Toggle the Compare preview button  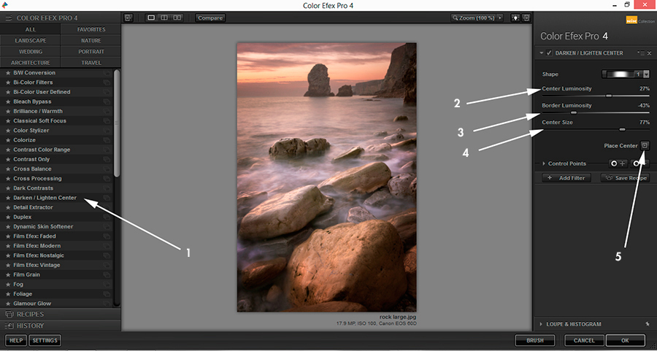[210, 18]
